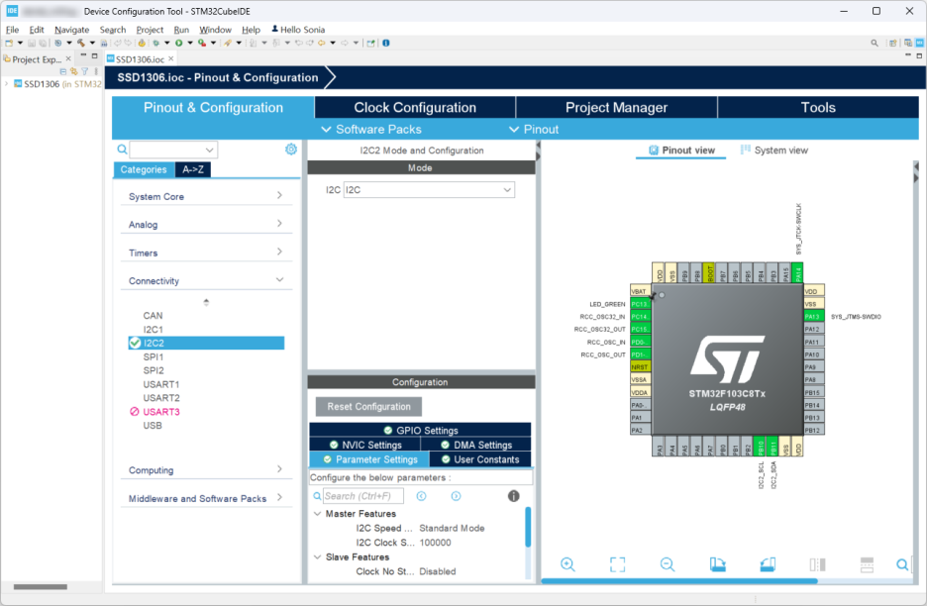This screenshot has width=927, height=606.
Task: Click the Debug bug icon
Action: coord(156,44)
